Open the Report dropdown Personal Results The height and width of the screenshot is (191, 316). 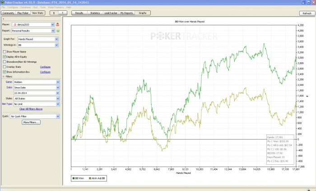point(33,31)
